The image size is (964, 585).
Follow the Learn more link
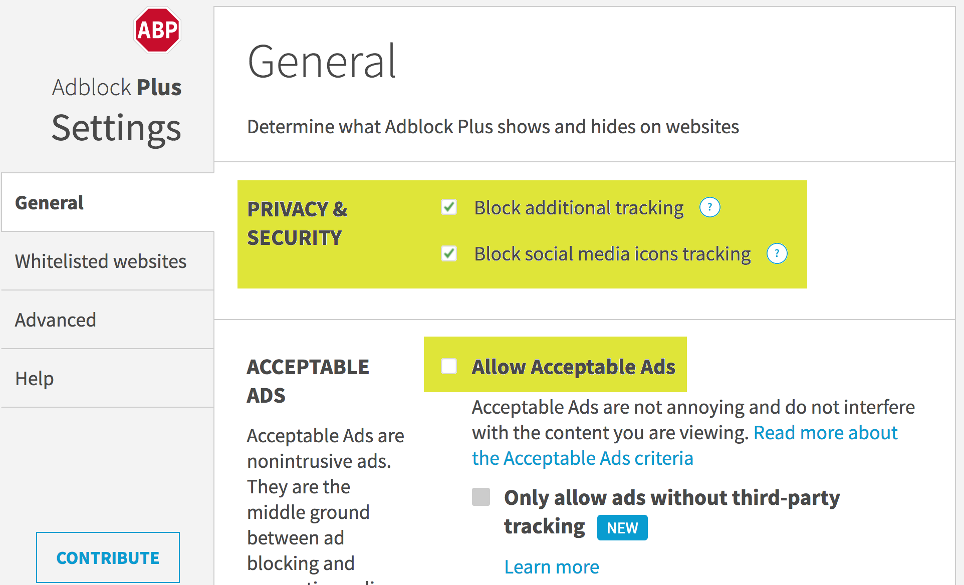(x=552, y=567)
